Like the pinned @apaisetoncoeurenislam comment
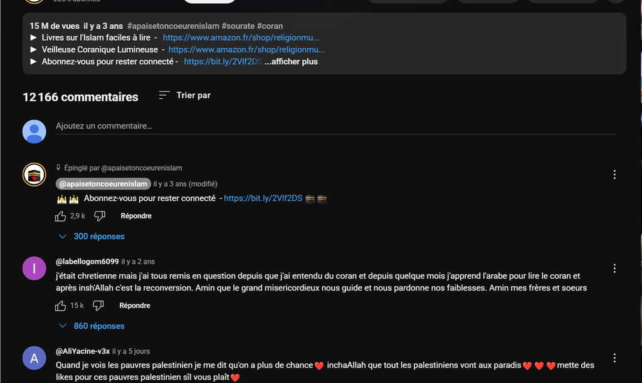642x383 pixels. 60,217
